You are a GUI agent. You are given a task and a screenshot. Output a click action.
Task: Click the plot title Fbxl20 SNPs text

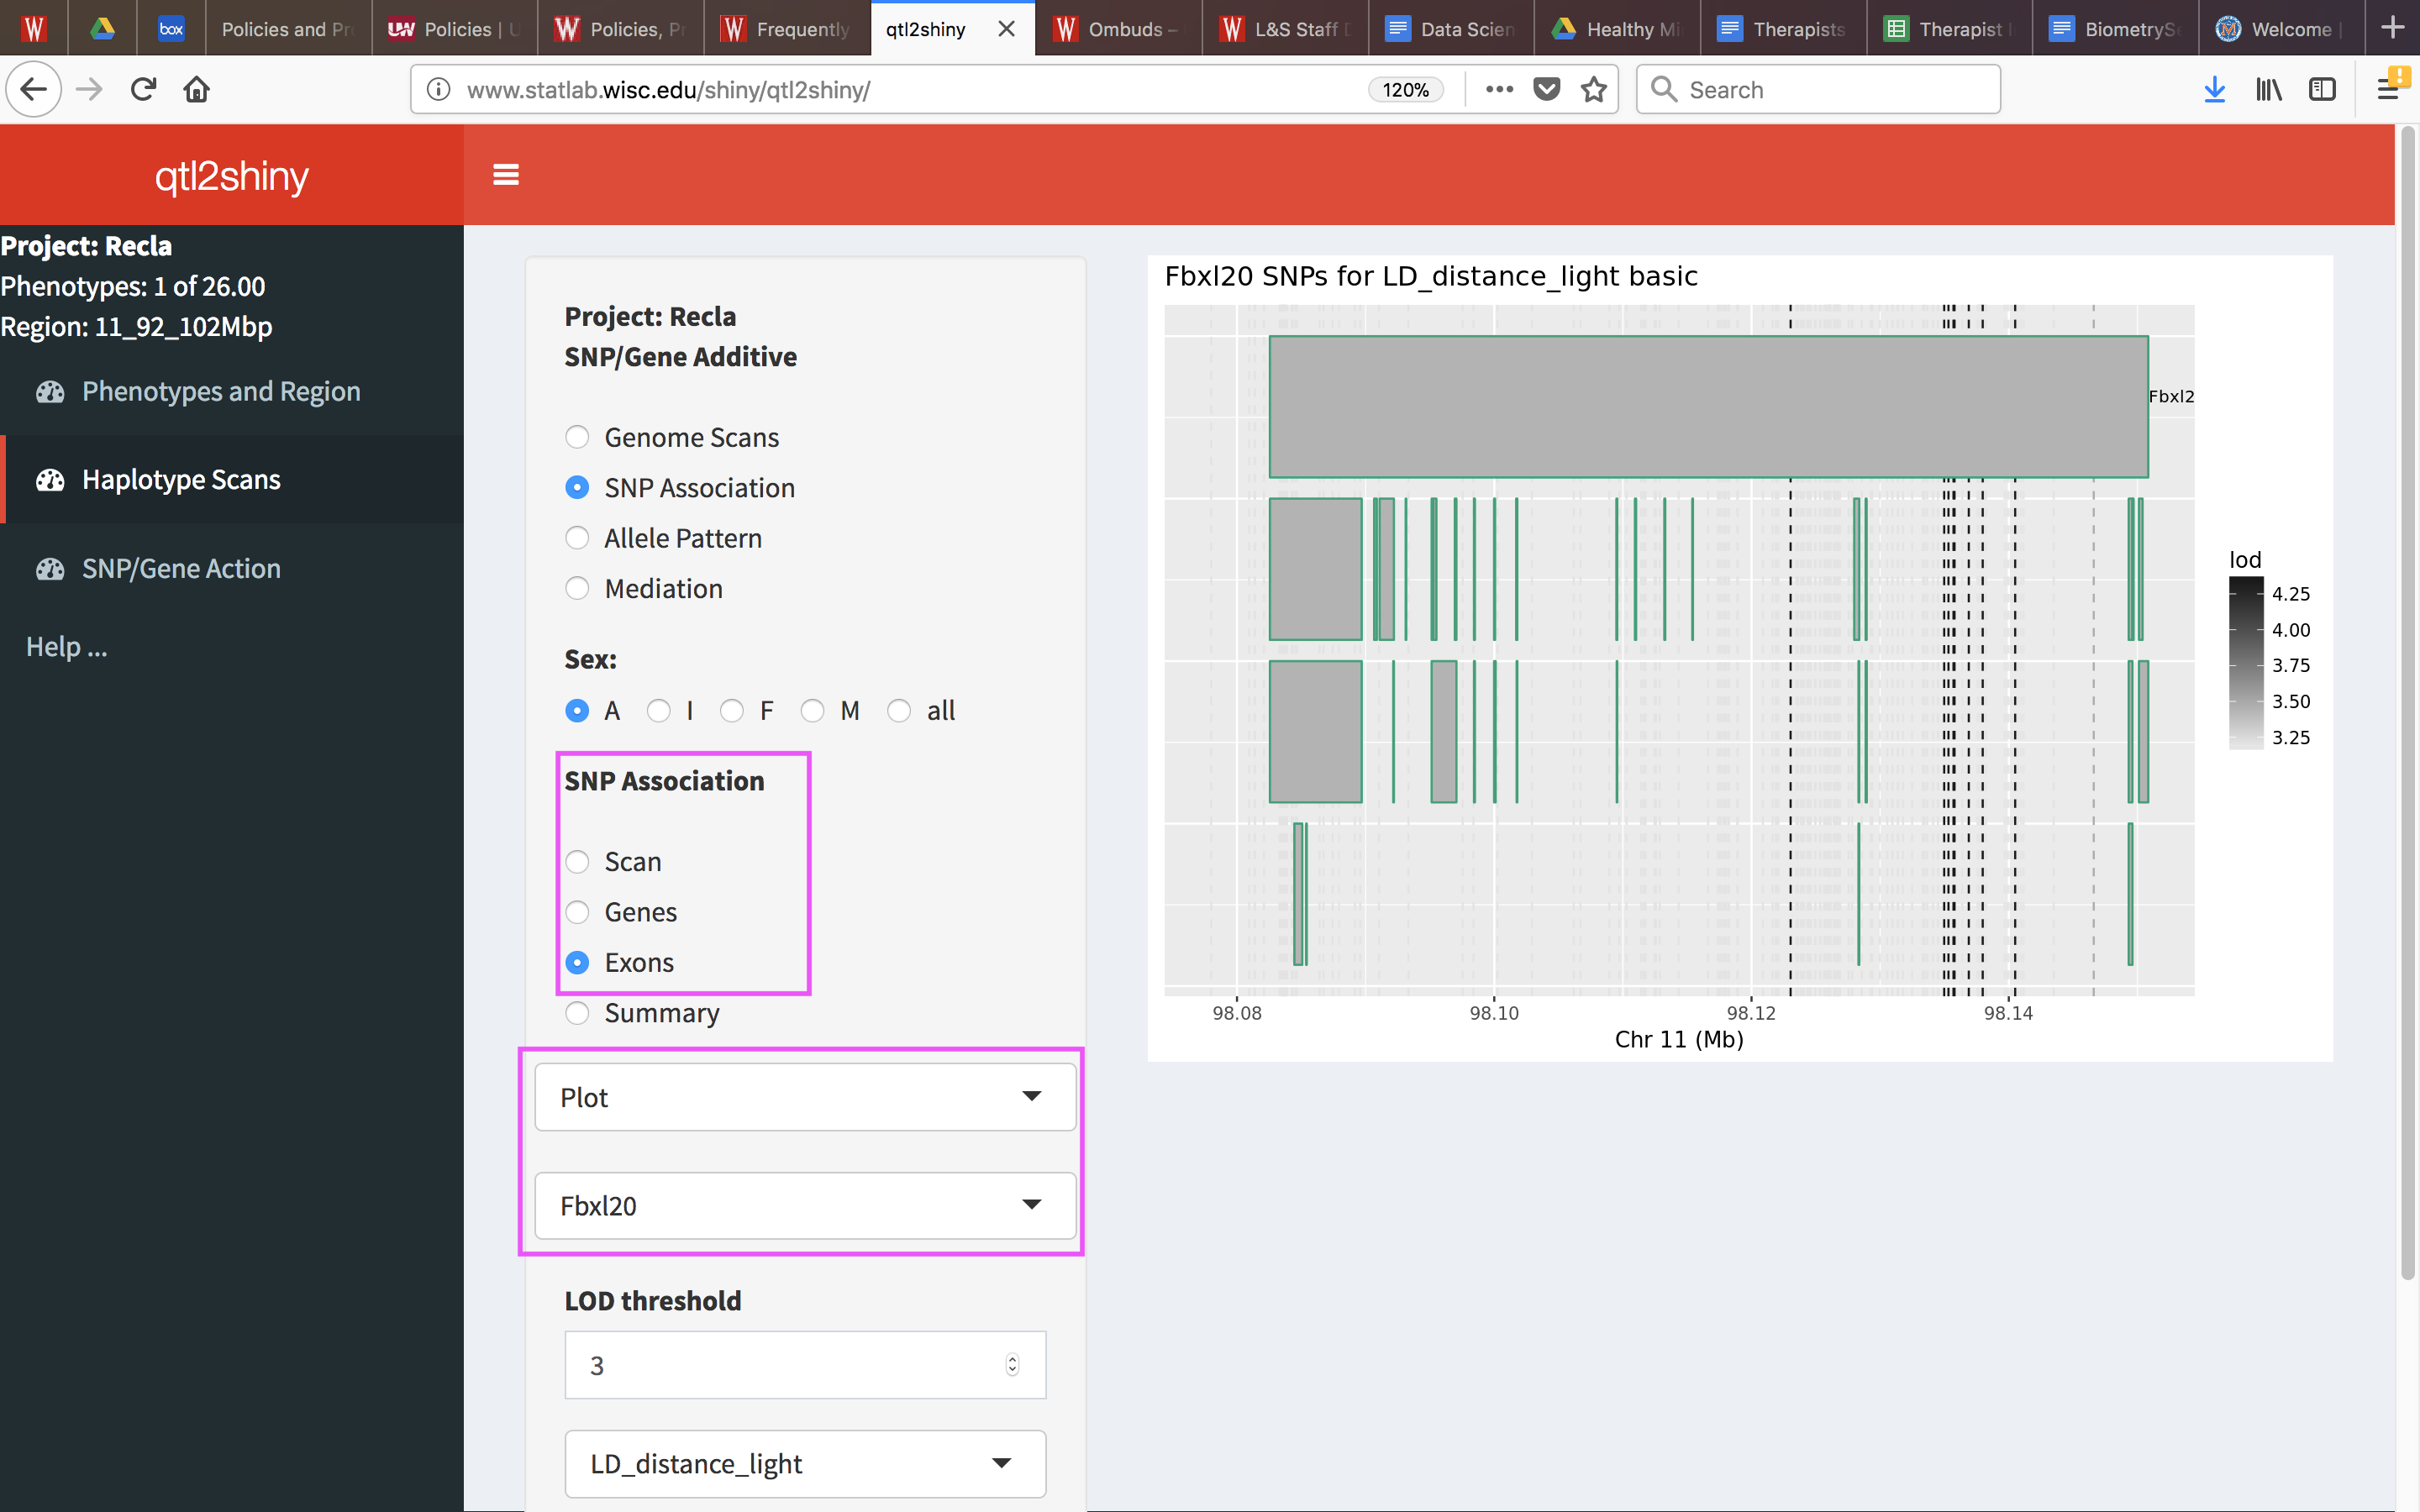[x=1430, y=277]
